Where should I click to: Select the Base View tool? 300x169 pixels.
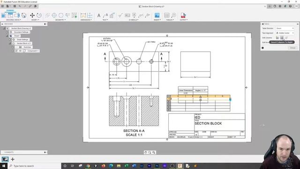click(4, 15)
